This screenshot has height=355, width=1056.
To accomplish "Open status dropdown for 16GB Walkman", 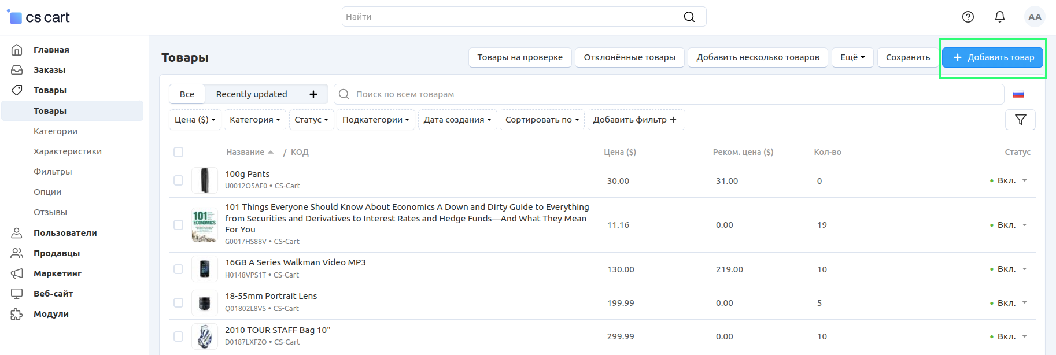I will click(1024, 269).
